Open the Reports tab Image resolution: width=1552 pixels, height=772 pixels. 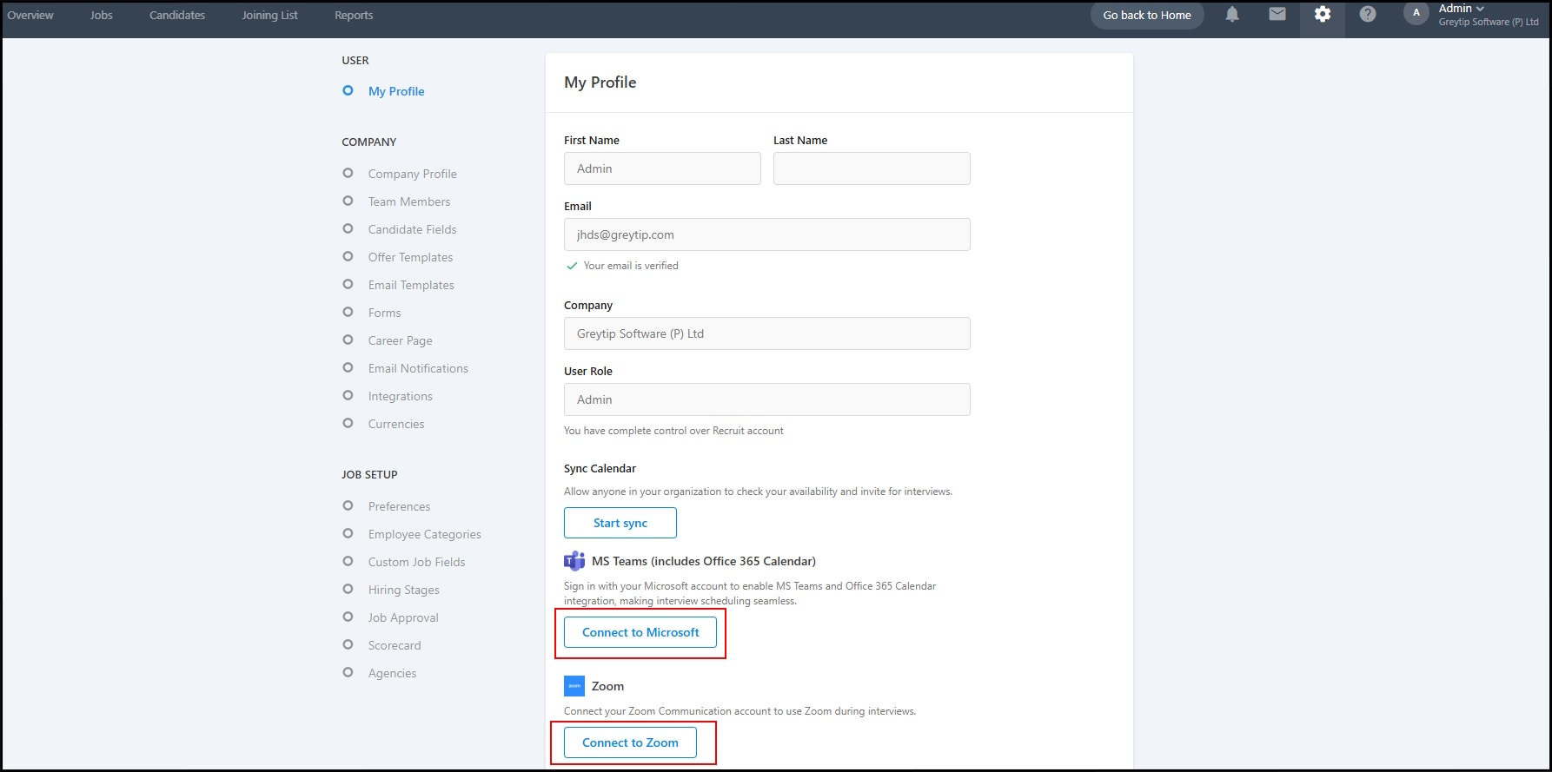coord(354,15)
